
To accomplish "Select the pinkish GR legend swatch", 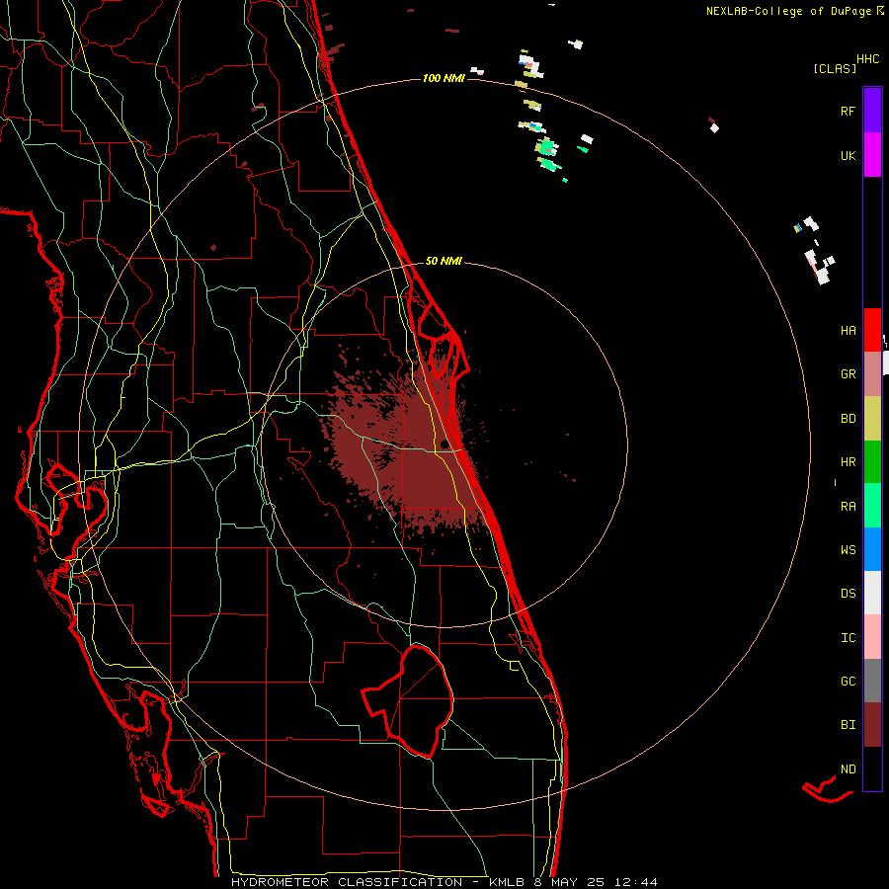I will [872, 374].
